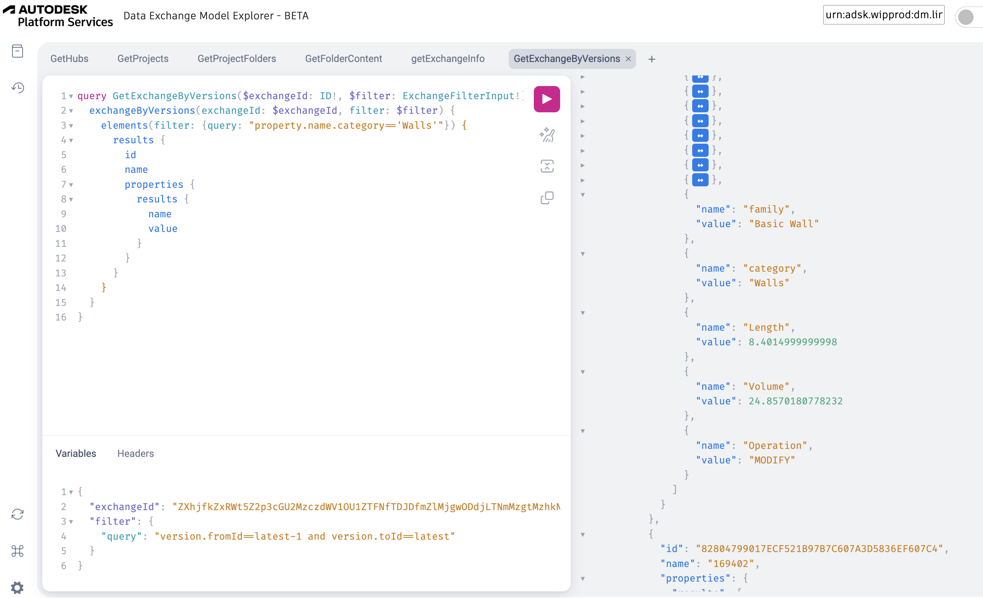983x598 pixels.
Task: Click the merge fragments icon
Action: tap(547, 166)
